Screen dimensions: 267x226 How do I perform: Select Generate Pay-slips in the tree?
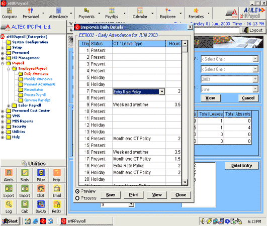[x=37, y=100]
